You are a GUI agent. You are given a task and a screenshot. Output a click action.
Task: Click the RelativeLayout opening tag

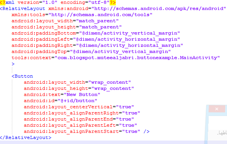[113, 8]
